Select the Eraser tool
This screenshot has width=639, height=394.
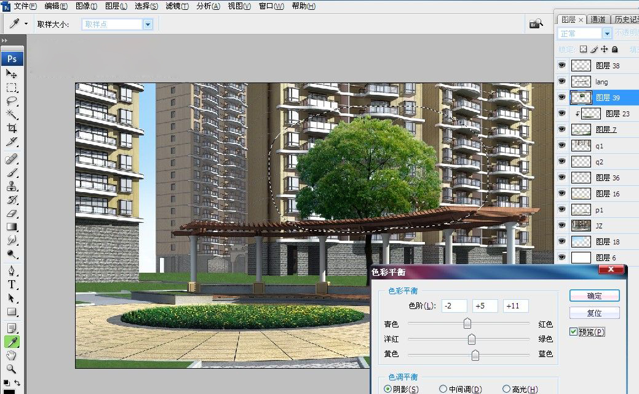12,213
